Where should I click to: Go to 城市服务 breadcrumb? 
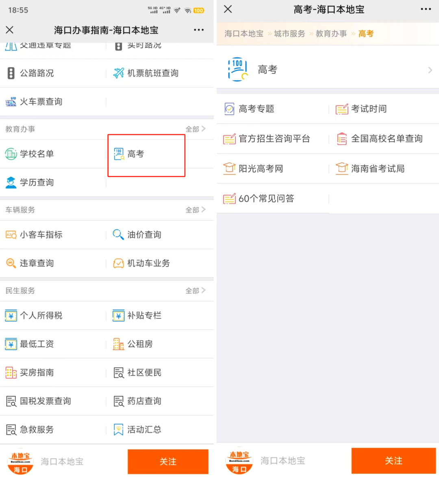pyautogui.click(x=289, y=33)
